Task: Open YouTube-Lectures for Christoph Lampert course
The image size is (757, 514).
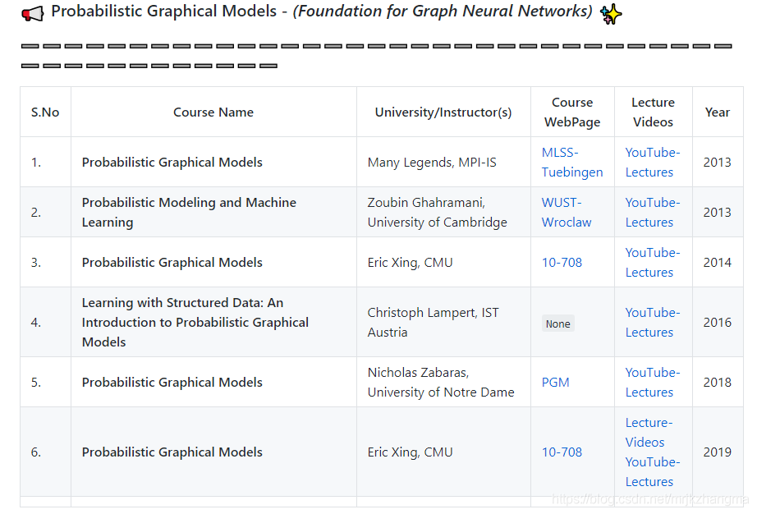Action: click(x=653, y=323)
